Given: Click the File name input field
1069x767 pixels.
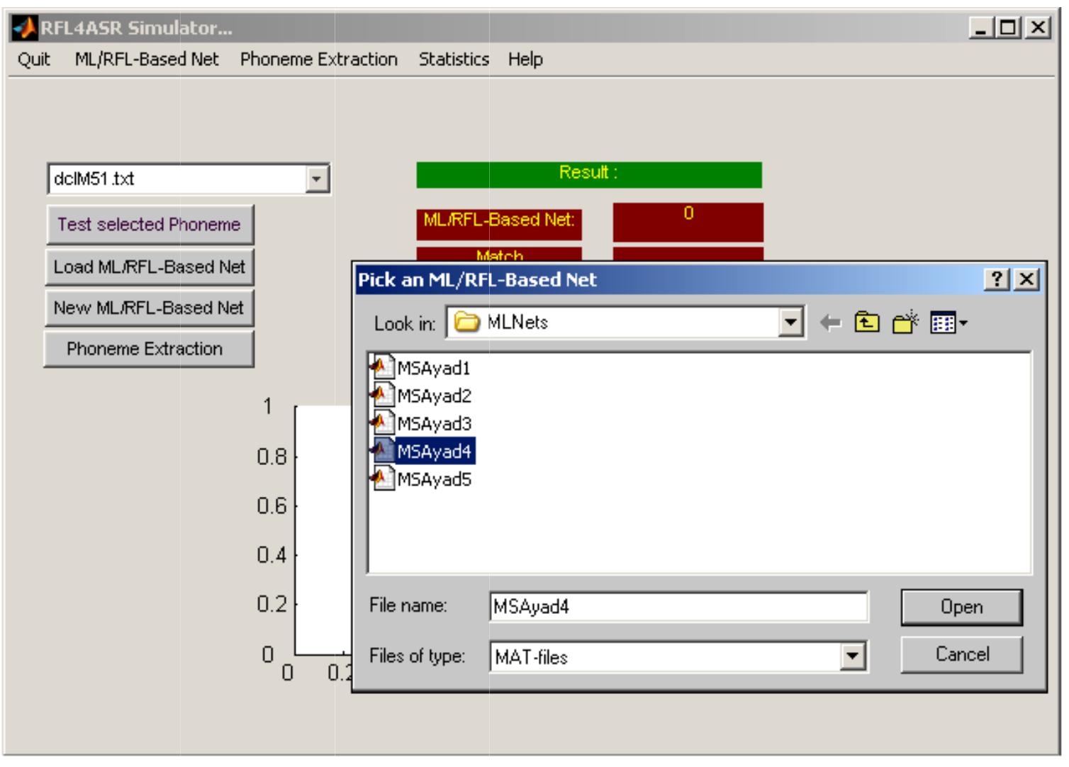Looking at the screenshot, I should pyautogui.click(x=678, y=607).
